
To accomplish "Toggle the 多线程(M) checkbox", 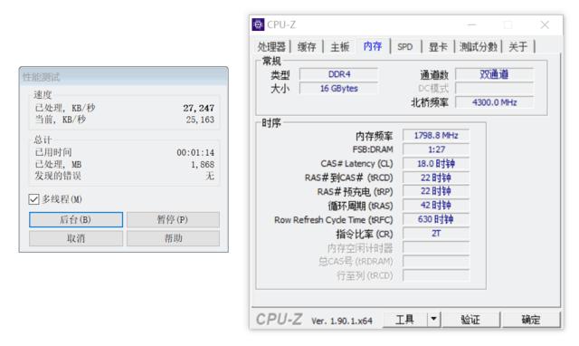I will [33, 199].
